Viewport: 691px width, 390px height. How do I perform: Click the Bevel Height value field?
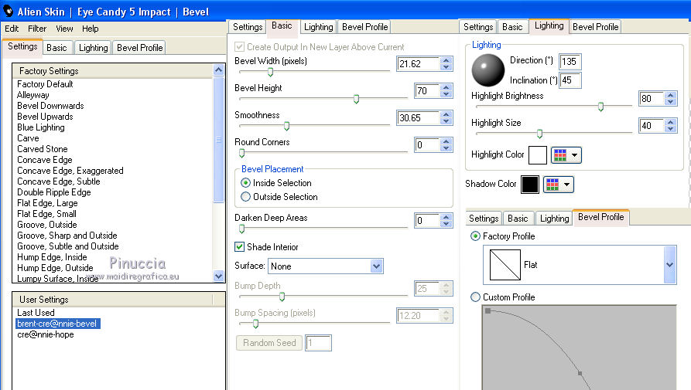click(x=427, y=91)
